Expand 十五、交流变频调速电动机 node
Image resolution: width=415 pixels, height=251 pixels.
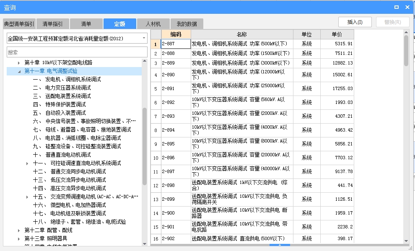[x=27, y=197]
